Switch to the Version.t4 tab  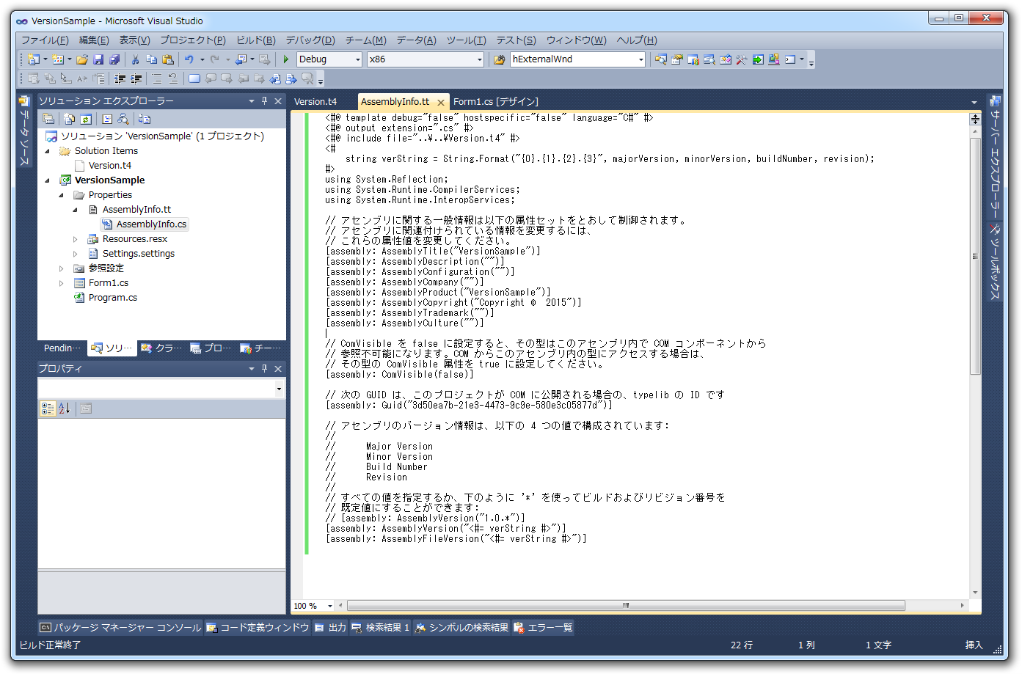315,102
